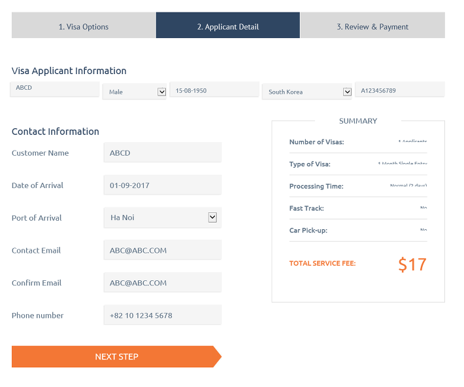Image resolution: width=464 pixels, height=387 pixels.
Task: Open the South Korea nationality dropdown
Action: (307, 92)
